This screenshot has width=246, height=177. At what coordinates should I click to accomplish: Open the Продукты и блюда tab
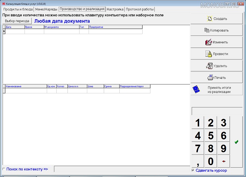[18, 9]
